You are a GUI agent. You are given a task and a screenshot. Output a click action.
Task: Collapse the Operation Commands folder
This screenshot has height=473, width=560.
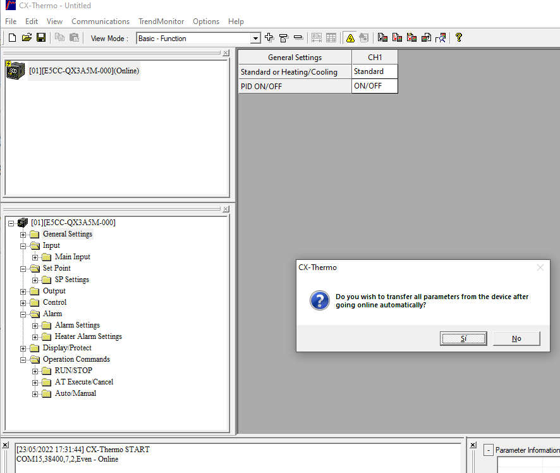(x=23, y=360)
